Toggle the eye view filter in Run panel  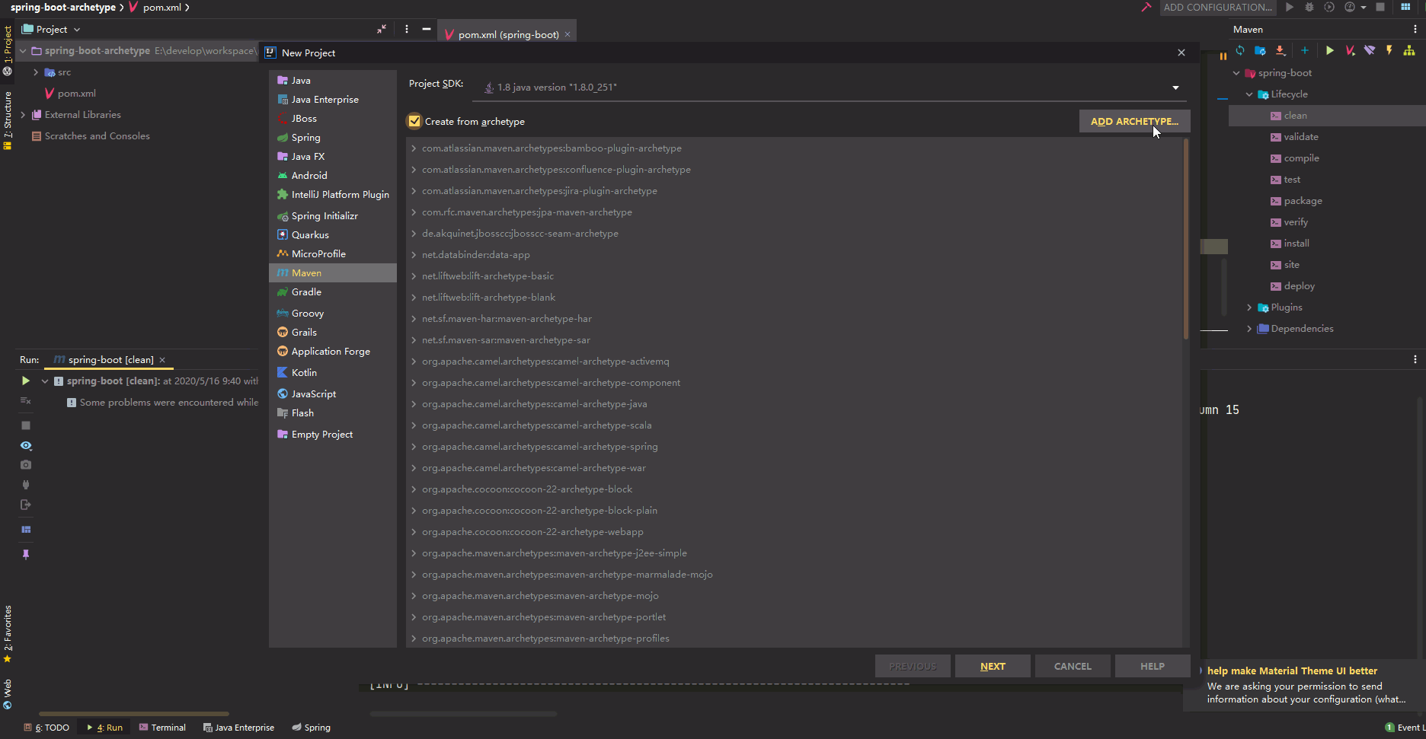pyautogui.click(x=26, y=445)
